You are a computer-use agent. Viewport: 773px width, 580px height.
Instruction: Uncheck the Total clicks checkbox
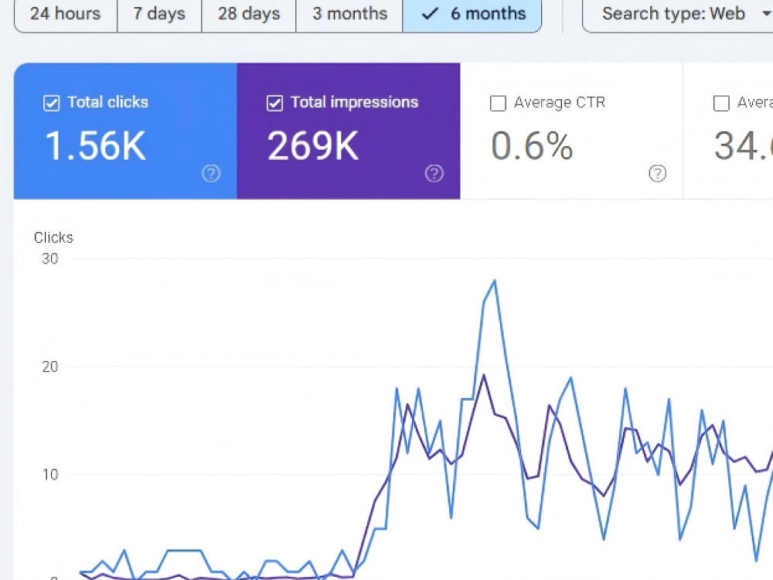(x=51, y=103)
